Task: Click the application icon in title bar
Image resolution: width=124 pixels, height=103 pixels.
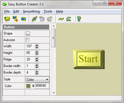Action: click(x=5, y=4)
